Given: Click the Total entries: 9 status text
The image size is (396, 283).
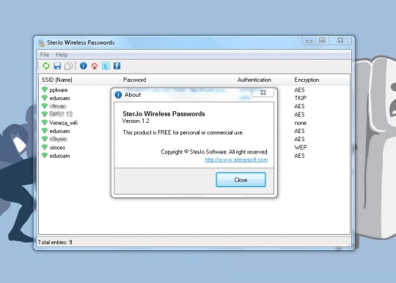Looking at the screenshot, I should 55,242.
